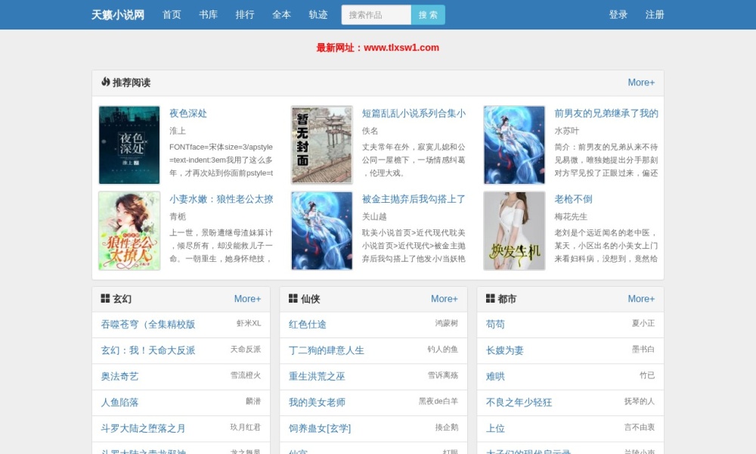Click cover of 被金主抛弃后我勾搭上了
Screen dimensions: 756x454
(x=321, y=231)
